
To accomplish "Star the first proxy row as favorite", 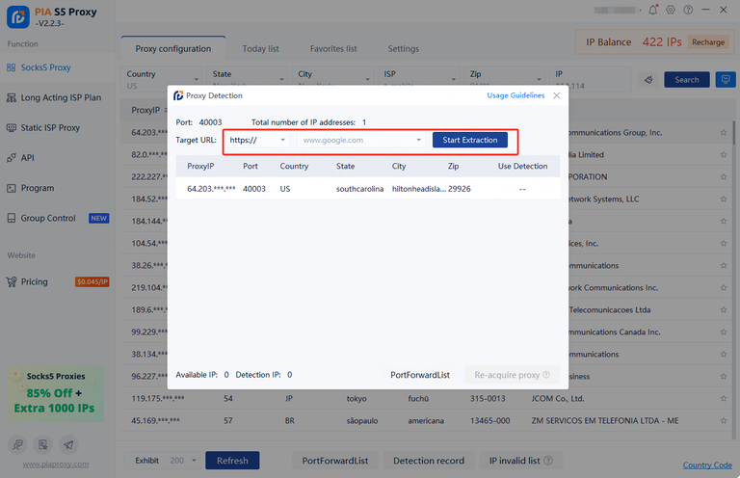I will tap(724, 132).
